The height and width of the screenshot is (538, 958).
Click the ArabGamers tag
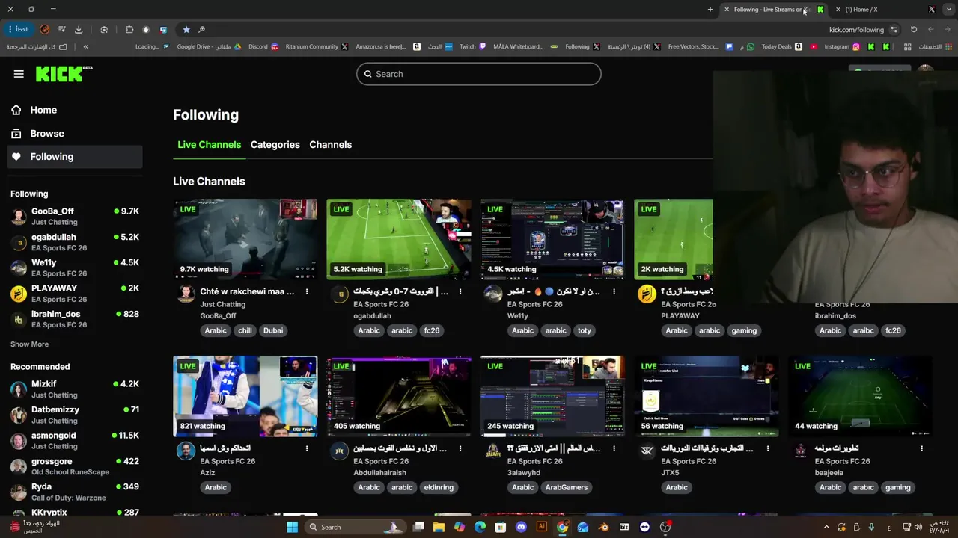pyautogui.click(x=567, y=487)
